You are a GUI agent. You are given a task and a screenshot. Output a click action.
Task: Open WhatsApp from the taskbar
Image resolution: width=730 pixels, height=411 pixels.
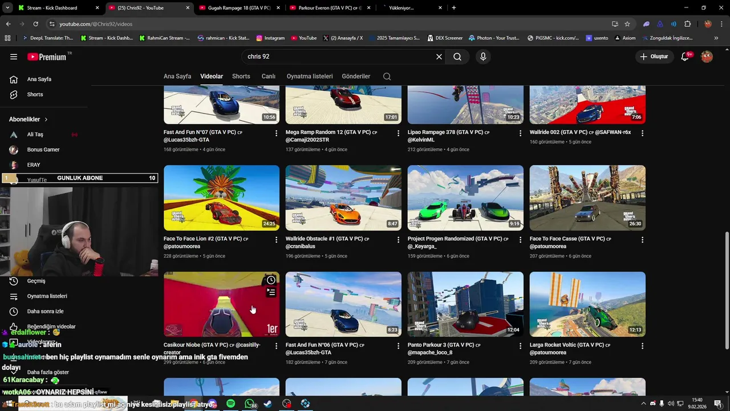point(249,404)
